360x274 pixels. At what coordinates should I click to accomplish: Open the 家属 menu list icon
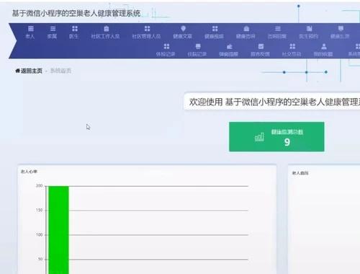pyautogui.click(x=53, y=29)
